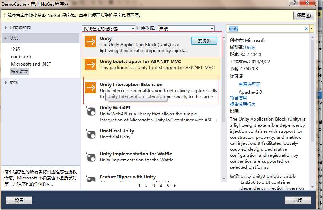Viewport: 323px width, 210px height.
Task: Select the nuget.org source
Action: click(21, 56)
